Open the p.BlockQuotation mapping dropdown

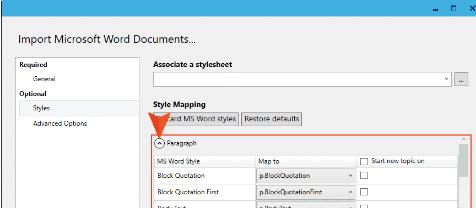pyautogui.click(x=305, y=176)
